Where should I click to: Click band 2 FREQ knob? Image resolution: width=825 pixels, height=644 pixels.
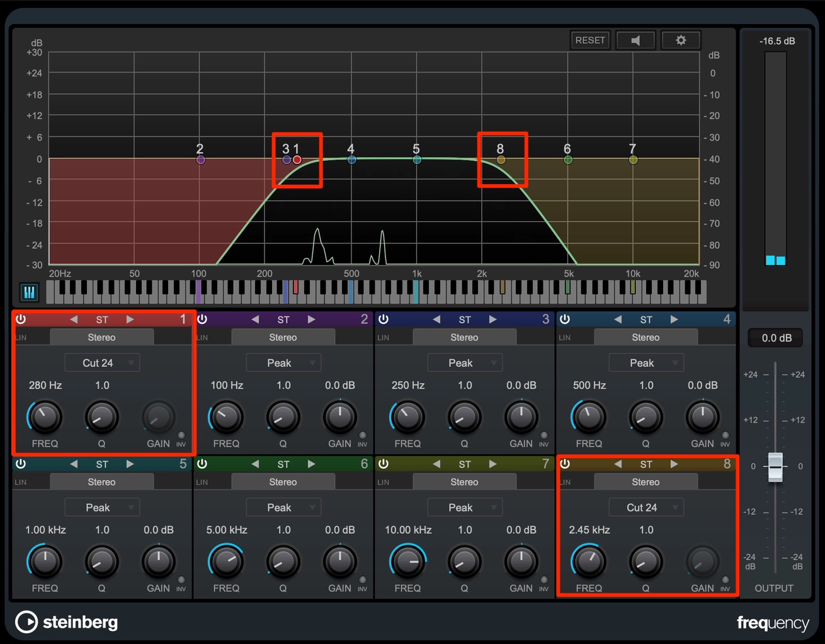pos(226,417)
